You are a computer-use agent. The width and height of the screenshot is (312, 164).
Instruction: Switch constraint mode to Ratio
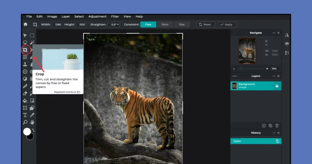(165, 24)
